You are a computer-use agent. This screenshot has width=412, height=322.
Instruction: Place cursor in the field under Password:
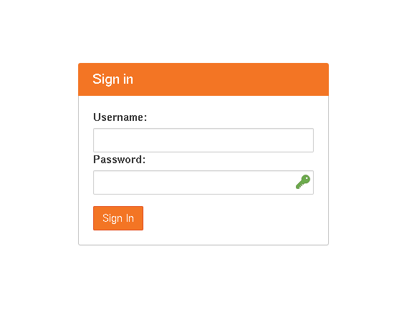click(x=203, y=182)
